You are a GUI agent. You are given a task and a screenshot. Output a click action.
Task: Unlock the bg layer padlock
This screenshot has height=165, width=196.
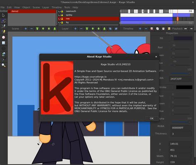point(62,22)
